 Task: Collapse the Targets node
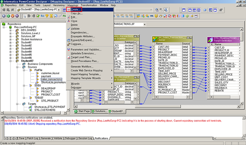point(17,104)
